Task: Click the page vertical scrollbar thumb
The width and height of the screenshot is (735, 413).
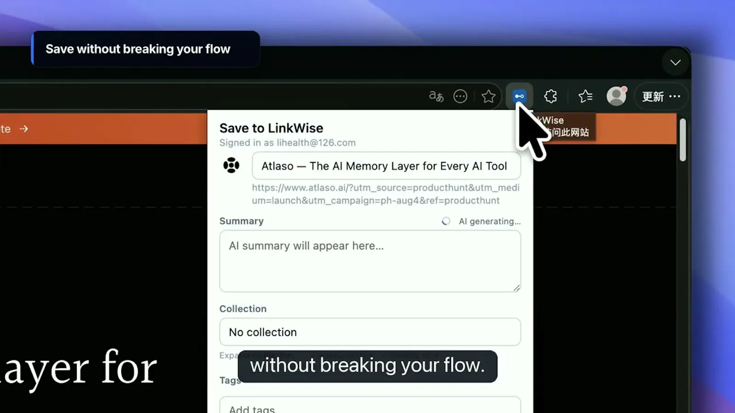Action: pos(683,140)
